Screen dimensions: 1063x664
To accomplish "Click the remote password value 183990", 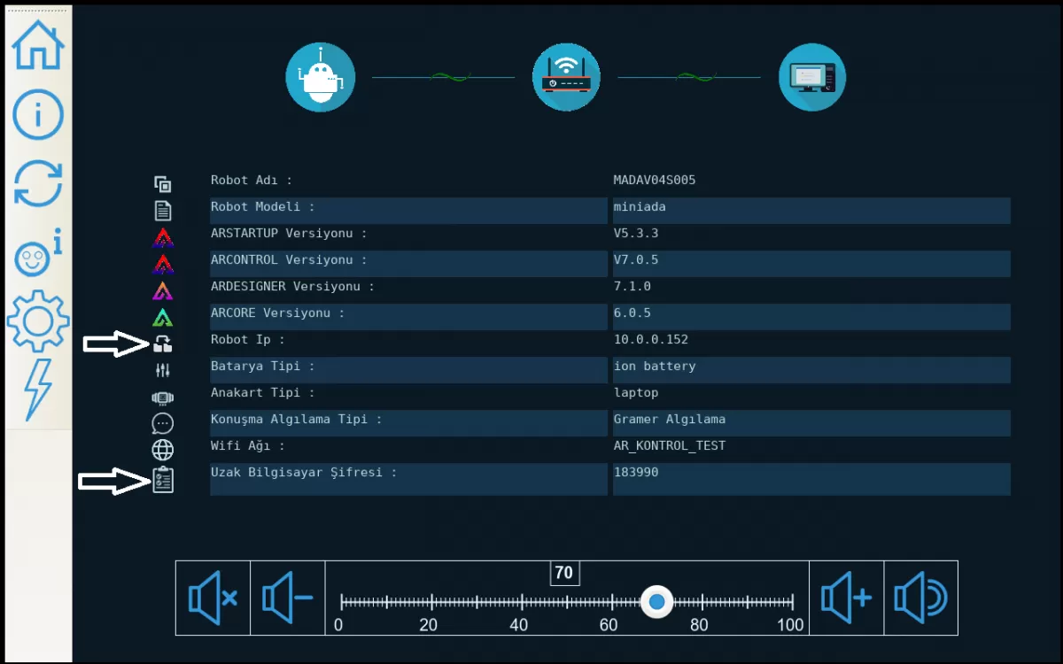I will [636, 473].
